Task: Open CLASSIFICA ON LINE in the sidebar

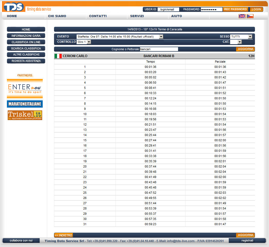Action: pos(26,42)
